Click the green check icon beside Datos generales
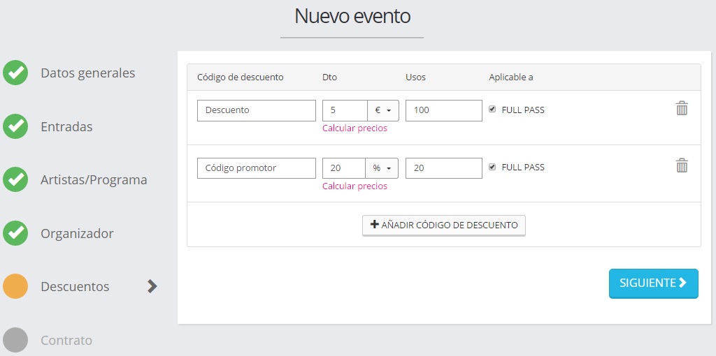Screen dimensions: 716x356 click(15, 73)
